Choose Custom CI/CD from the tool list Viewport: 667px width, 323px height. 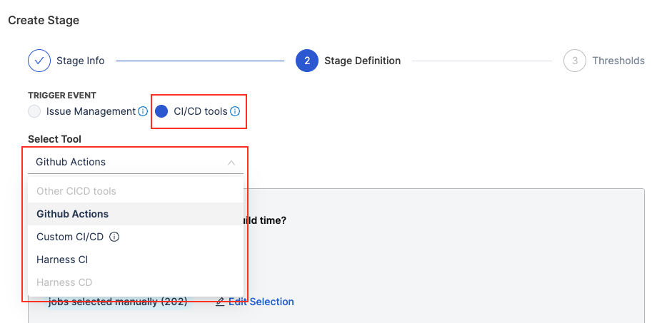pyautogui.click(x=70, y=237)
